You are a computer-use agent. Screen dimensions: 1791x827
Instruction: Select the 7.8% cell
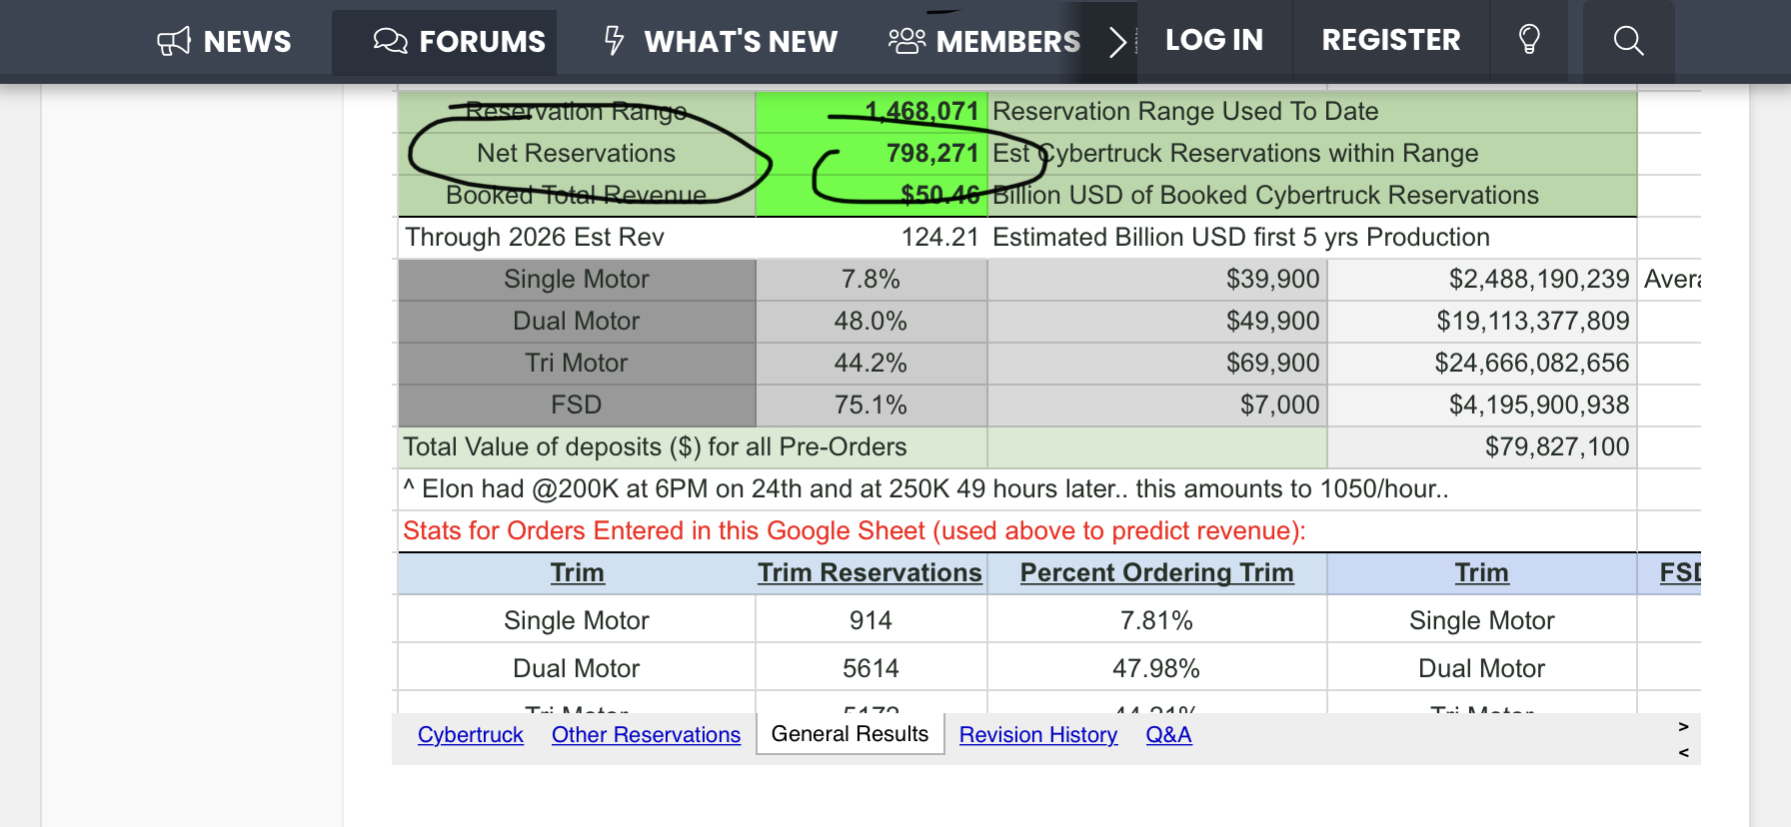point(872,280)
